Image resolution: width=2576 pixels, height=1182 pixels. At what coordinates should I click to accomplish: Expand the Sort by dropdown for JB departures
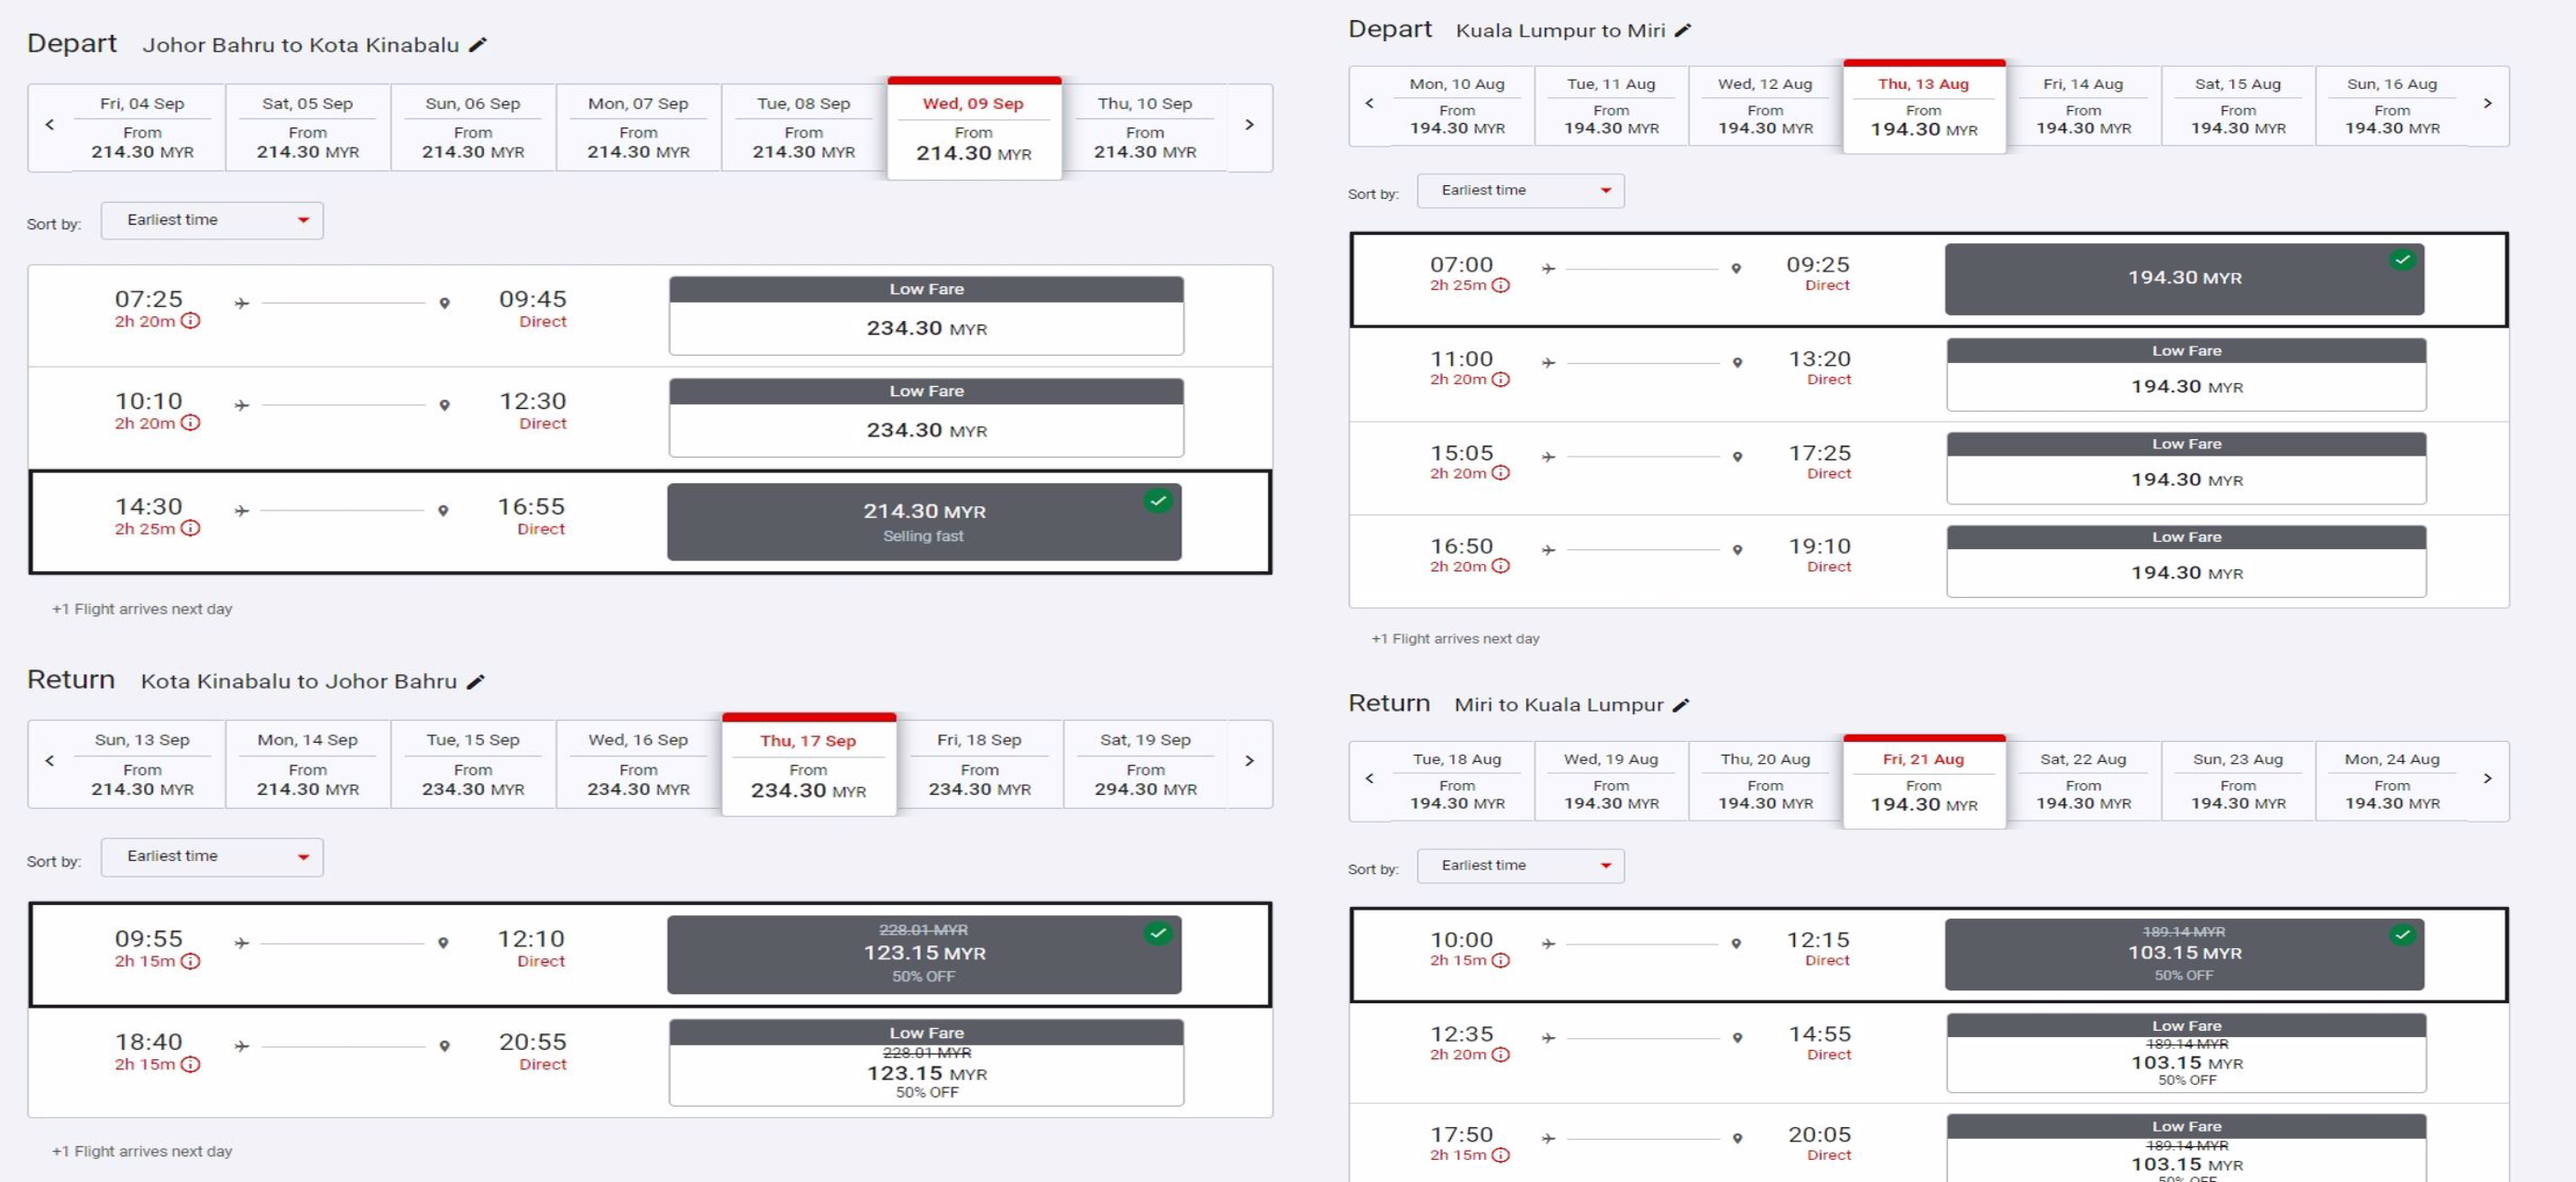(212, 220)
